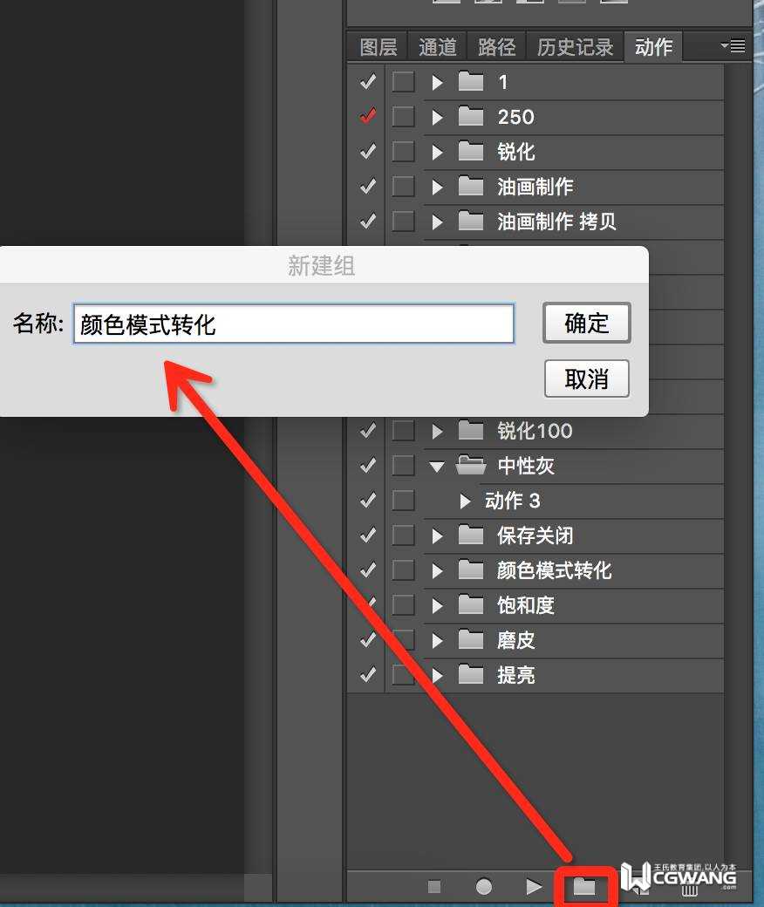Click the play selection triangle icon
This screenshot has width=764, height=907.
coord(534,886)
